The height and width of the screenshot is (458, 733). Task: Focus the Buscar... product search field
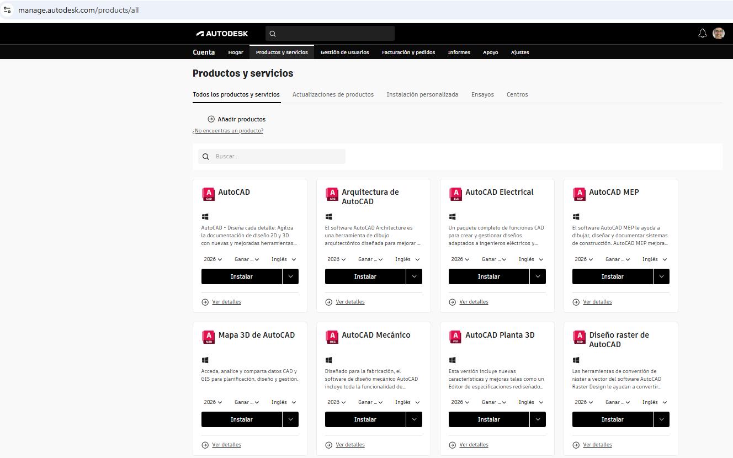click(272, 157)
